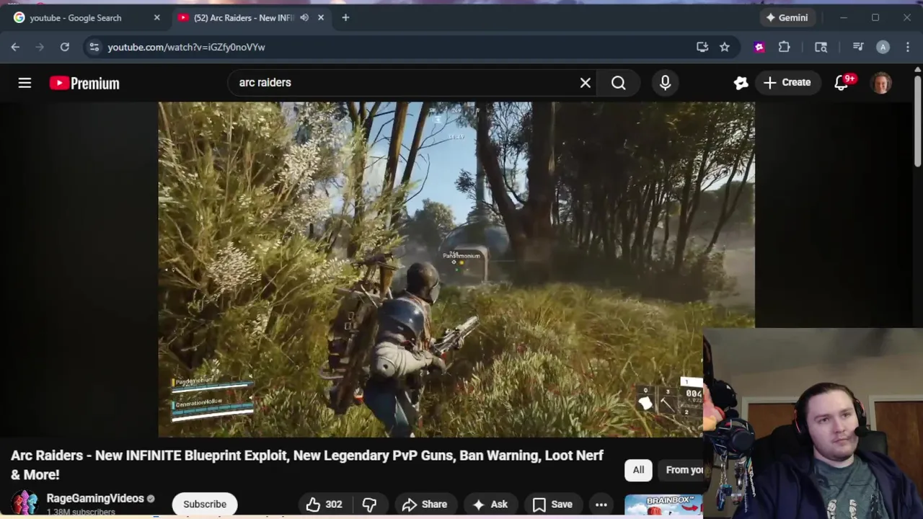Open the media control icon
The height and width of the screenshot is (519, 923).
pos(857,47)
